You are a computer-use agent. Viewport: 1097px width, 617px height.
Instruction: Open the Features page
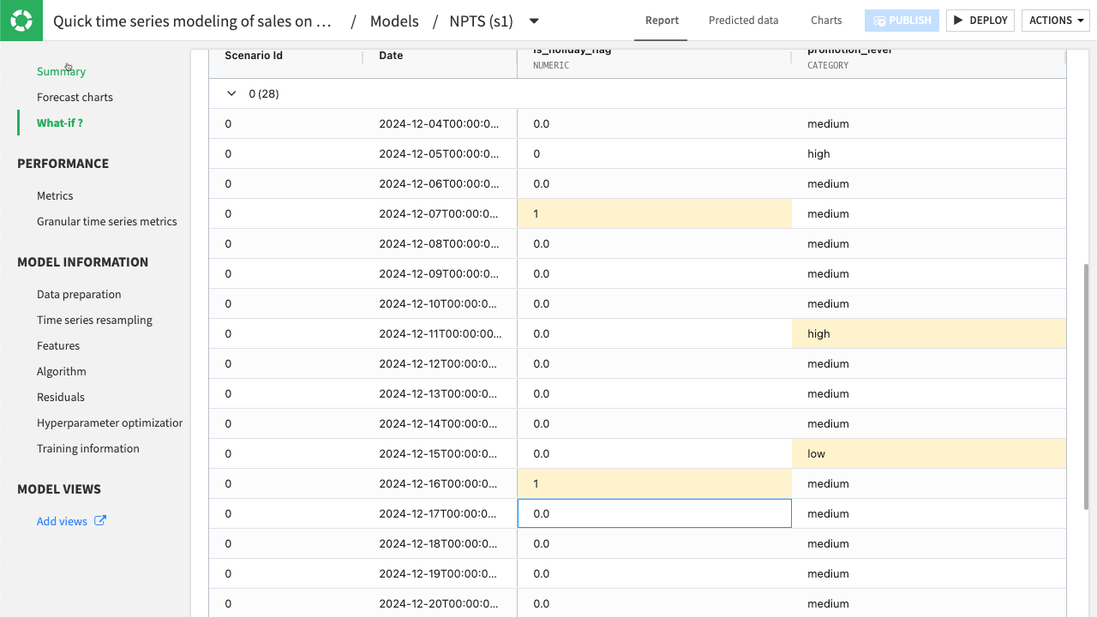58,345
